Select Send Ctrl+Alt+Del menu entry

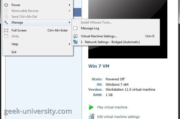[x=37, y=17]
